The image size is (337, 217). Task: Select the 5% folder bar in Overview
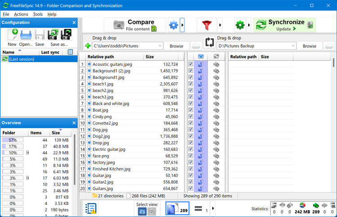coord(13,159)
